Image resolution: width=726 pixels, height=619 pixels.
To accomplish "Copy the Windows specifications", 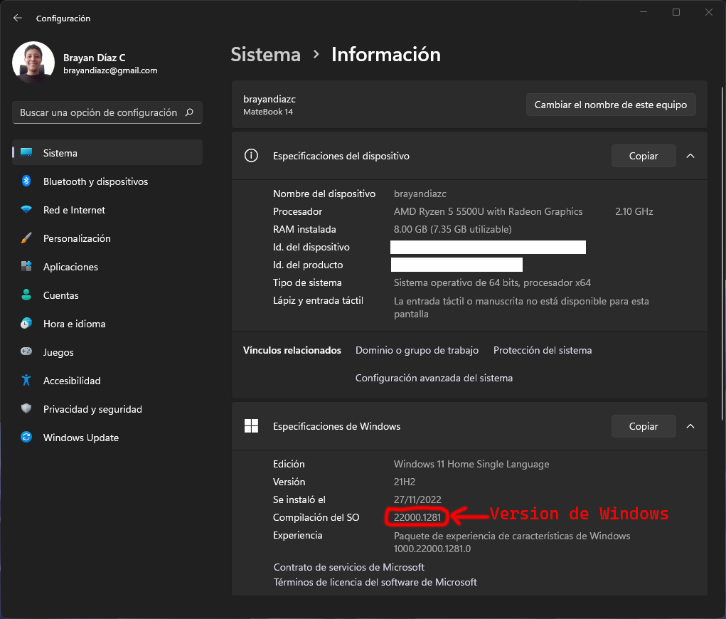I will (643, 425).
